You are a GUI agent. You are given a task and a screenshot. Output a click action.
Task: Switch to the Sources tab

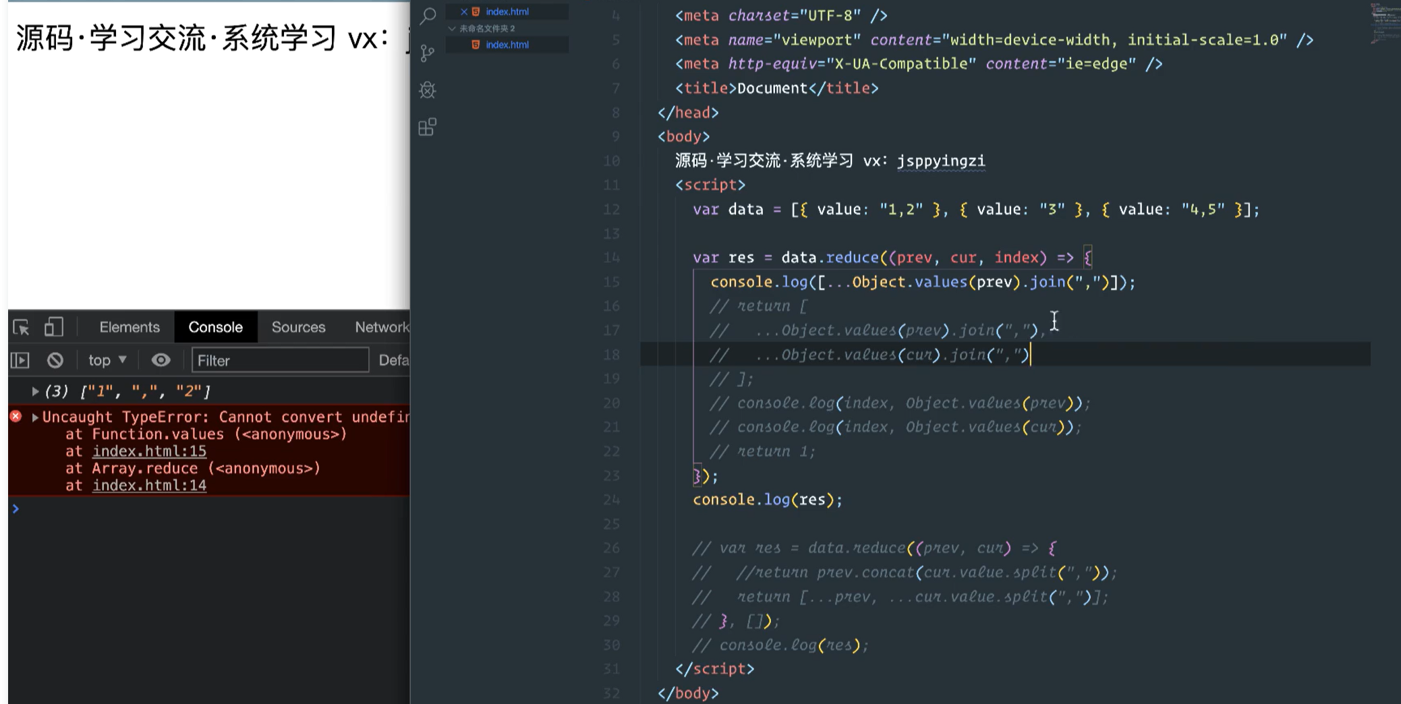coord(298,327)
